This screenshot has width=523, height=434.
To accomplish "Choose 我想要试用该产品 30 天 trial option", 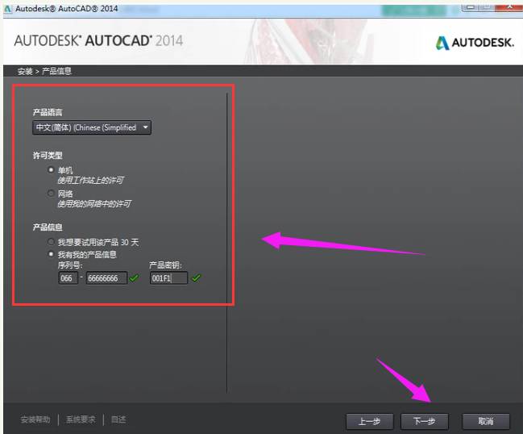I will click(x=52, y=242).
